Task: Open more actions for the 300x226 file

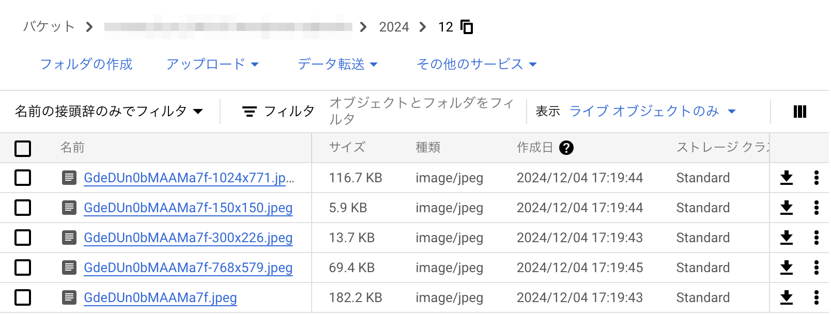Action: [x=816, y=238]
